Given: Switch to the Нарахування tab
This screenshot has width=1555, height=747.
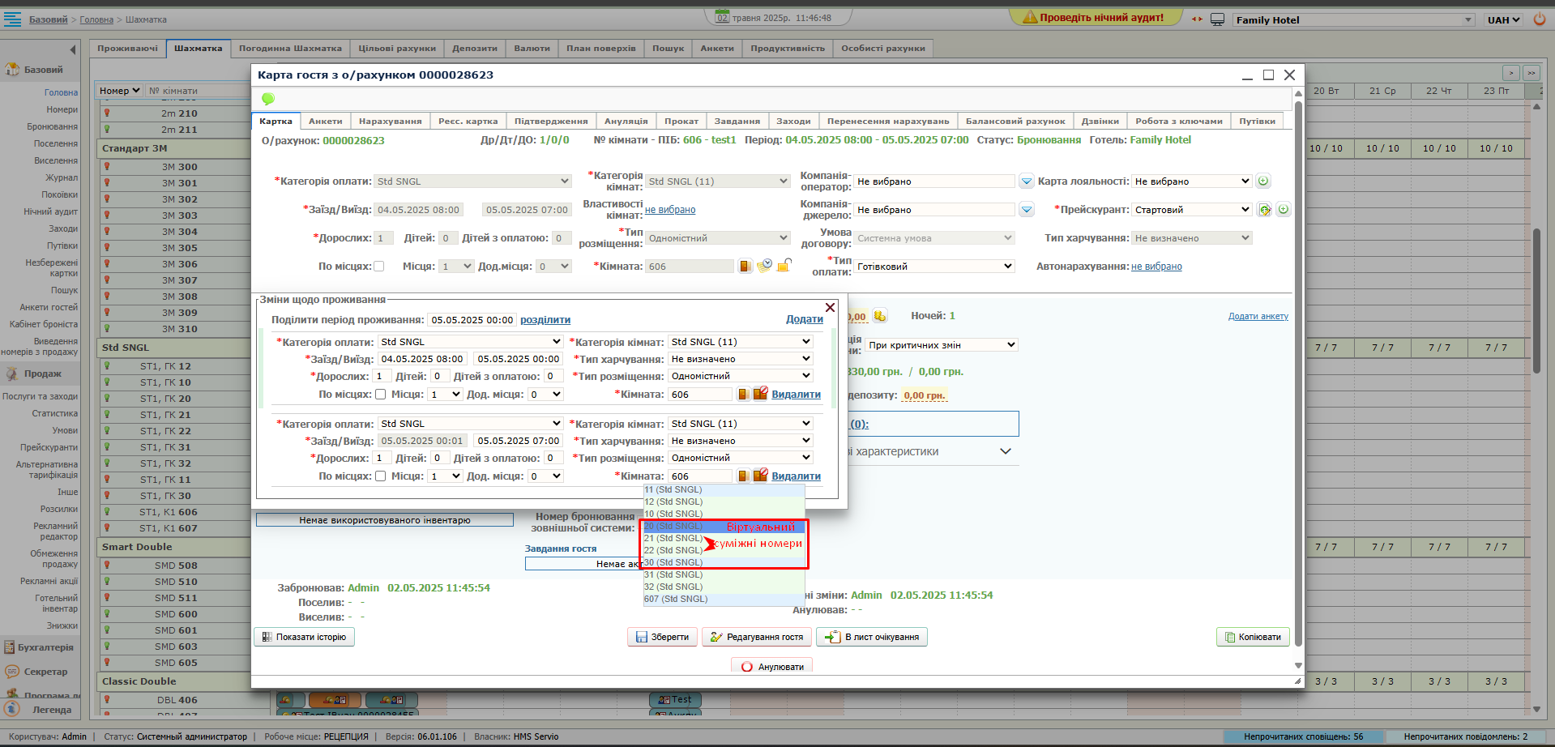Looking at the screenshot, I should (x=390, y=122).
